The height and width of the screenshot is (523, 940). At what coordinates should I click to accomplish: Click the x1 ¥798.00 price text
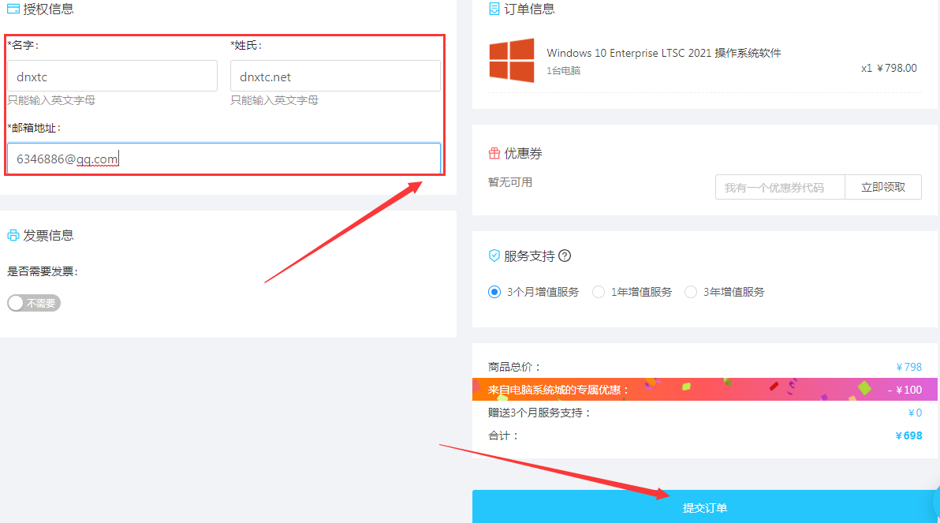coord(889,68)
